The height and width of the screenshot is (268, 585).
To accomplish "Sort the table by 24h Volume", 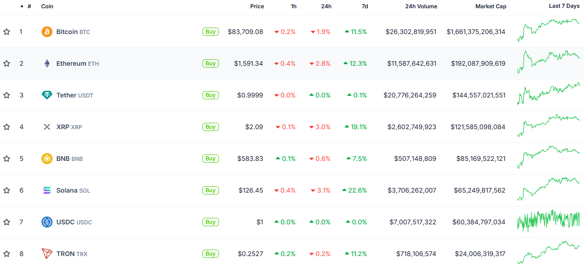I will [421, 6].
